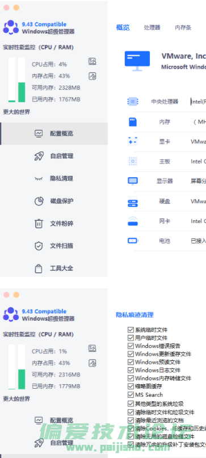This screenshot has height=458, width=206.
Task: Open 工具大全 bag icon
Action: click(39, 268)
